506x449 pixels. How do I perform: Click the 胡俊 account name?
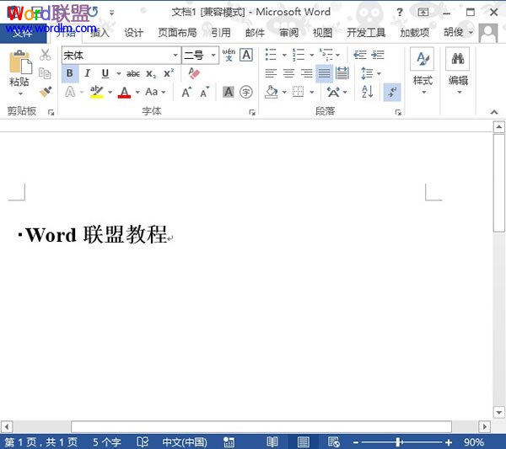(x=454, y=32)
